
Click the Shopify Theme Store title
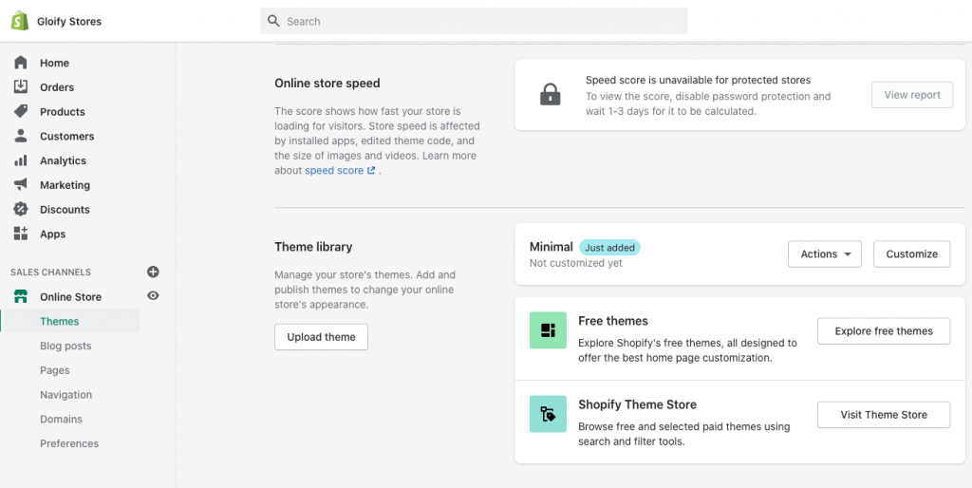pyautogui.click(x=637, y=404)
